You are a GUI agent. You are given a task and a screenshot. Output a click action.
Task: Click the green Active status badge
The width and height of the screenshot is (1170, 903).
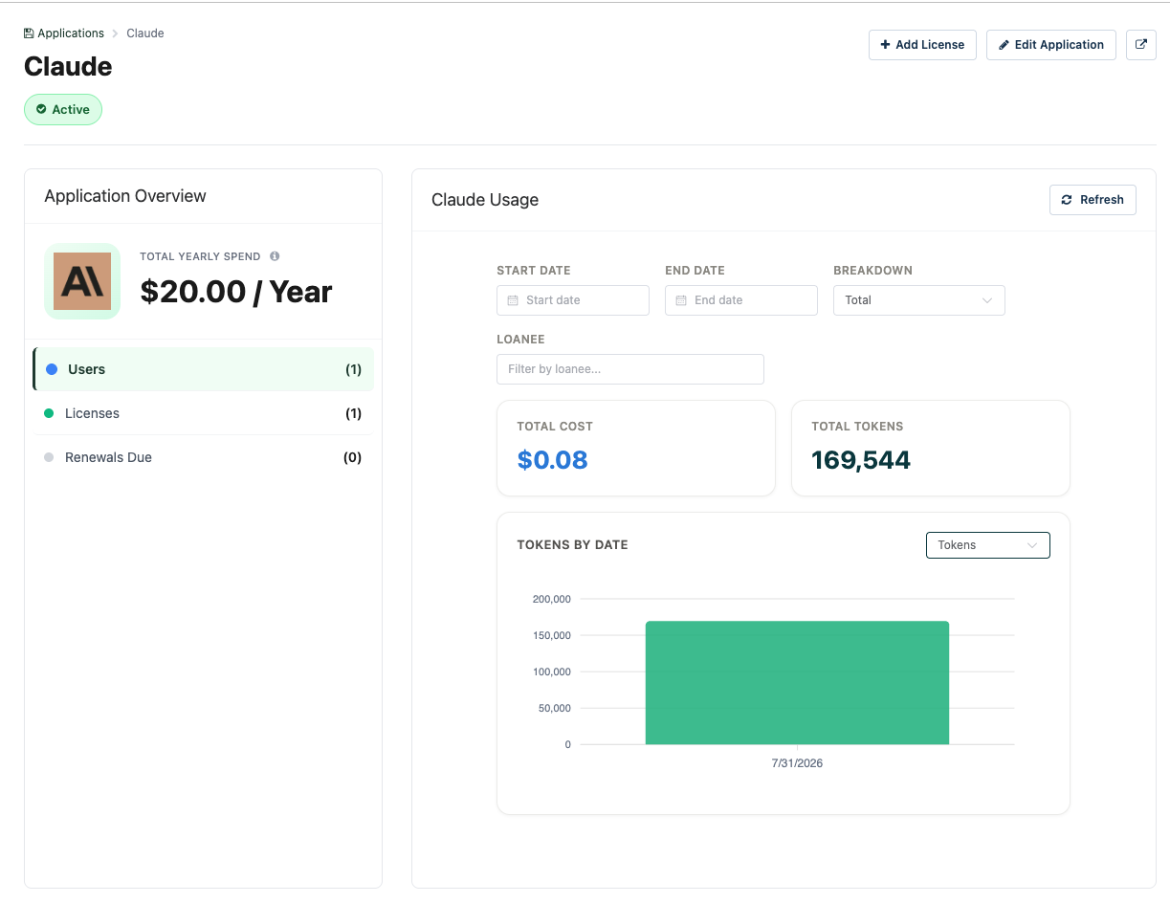63,109
